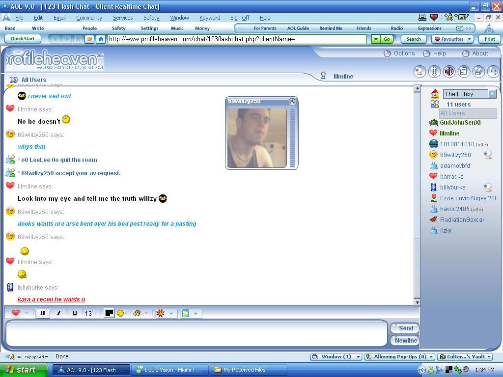Image resolution: width=503 pixels, height=377 pixels.
Task: Click in the chat message input box
Action: tap(196, 333)
